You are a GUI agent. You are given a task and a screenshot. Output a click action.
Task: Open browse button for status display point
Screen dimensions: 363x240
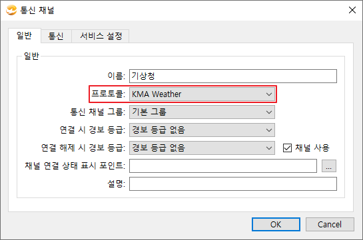click(329, 166)
